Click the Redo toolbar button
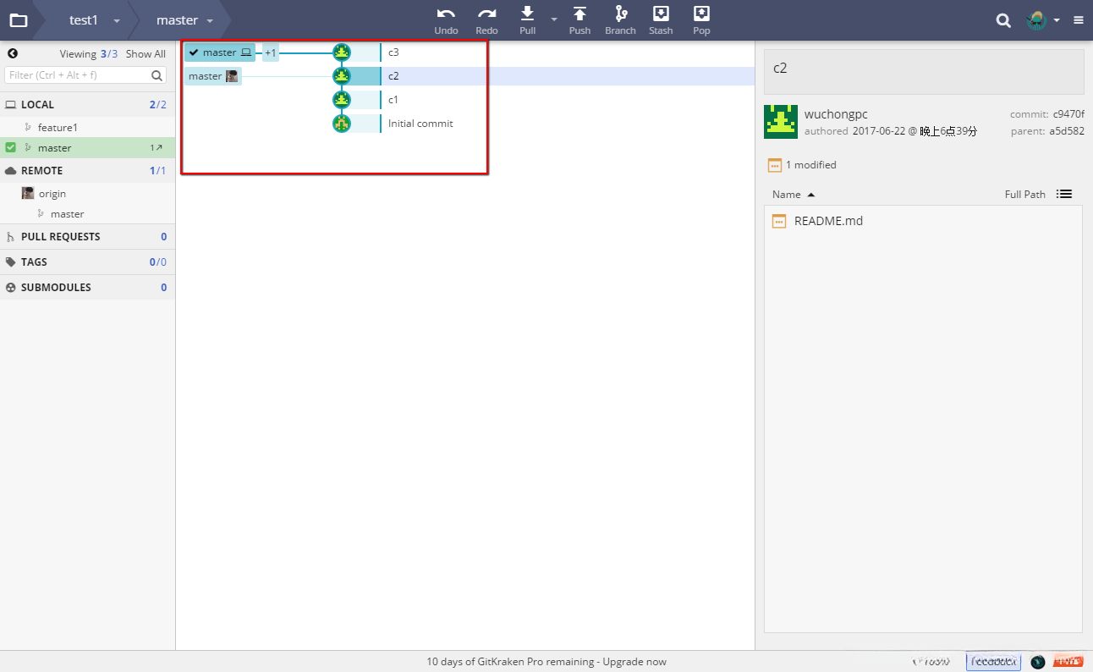The image size is (1093, 672). click(x=486, y=20)
